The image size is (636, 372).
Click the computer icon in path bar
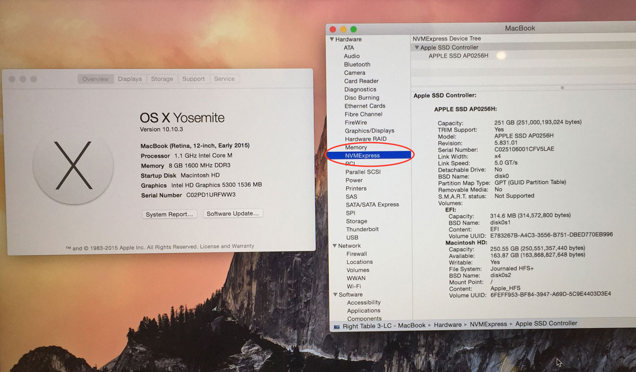click(335, 326)
